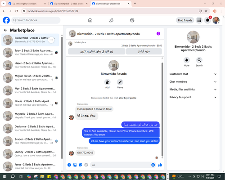The image size is (225, 180).
Task: Bookmark this page with star icon
Action: pyautogui.click(x=206, y=11)
